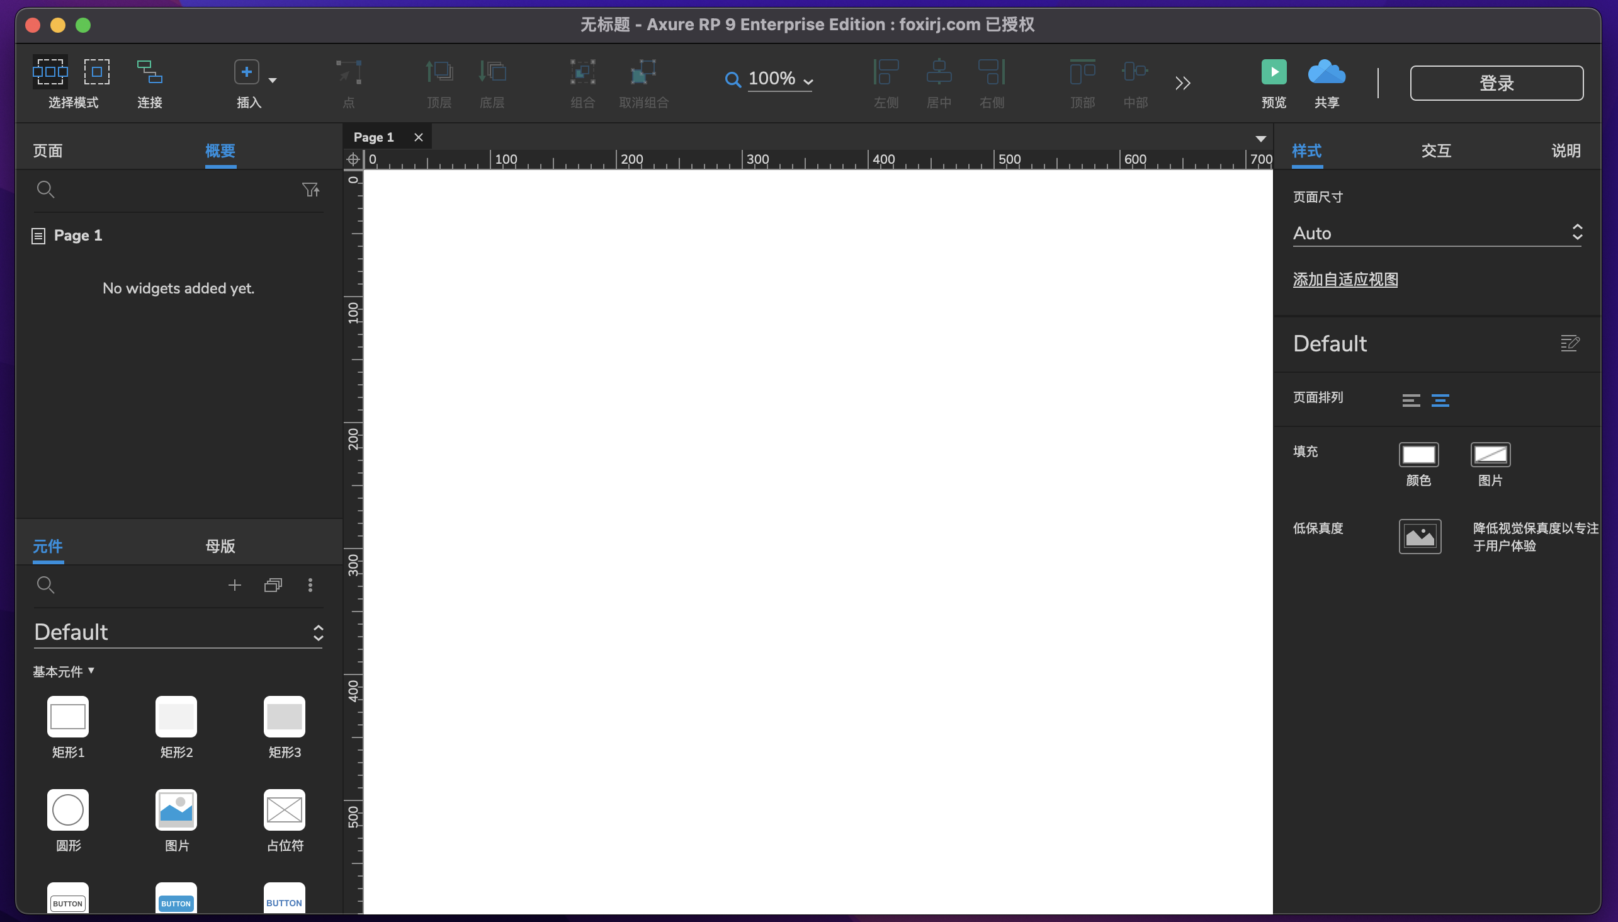1618x922 pixels.
Task: Align elements with 居中 center icon
Action: click(938, 81)
